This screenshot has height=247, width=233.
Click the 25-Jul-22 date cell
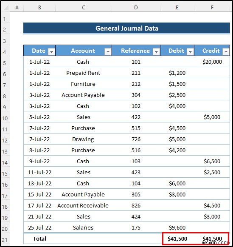point(39,227)
